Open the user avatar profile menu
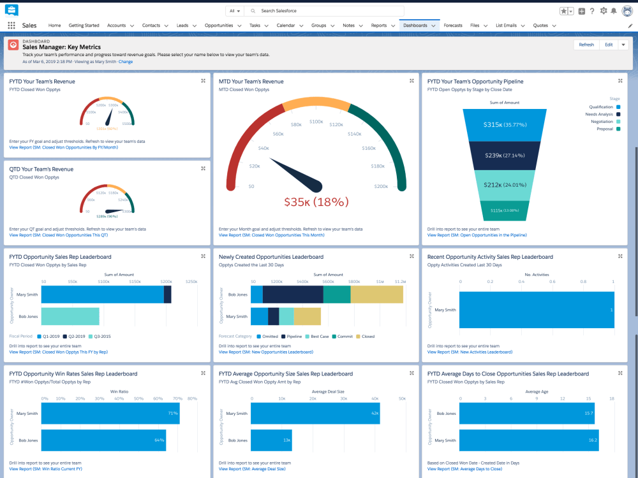638x478 pixels. click(x=627, y=11)
